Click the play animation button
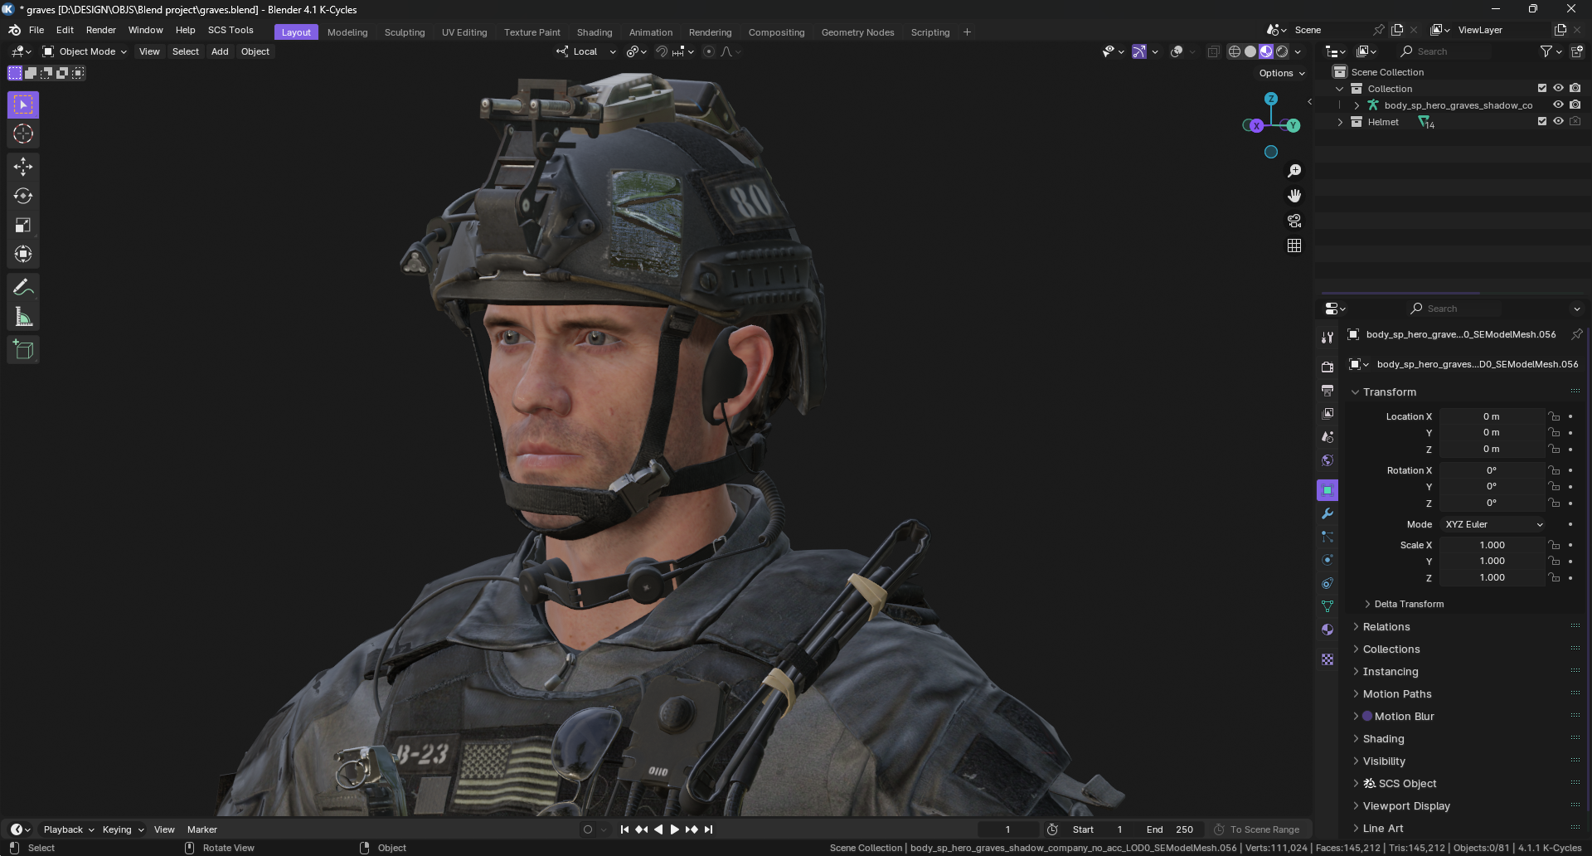This screenshot has width=1592, height=856. (x=674, y=829)
